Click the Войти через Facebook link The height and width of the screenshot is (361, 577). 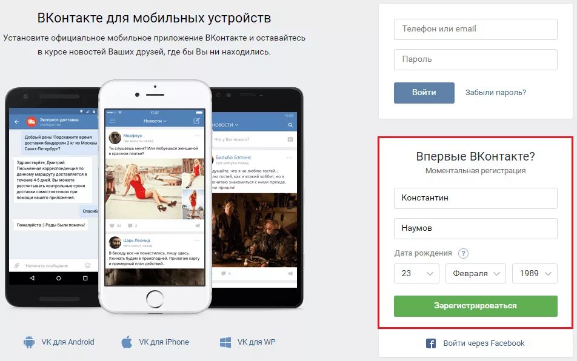coord(484,343)
